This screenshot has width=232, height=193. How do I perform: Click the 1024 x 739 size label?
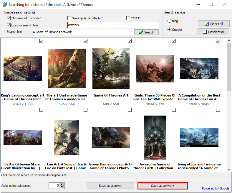pyautogui.click(x=155, y=104)
